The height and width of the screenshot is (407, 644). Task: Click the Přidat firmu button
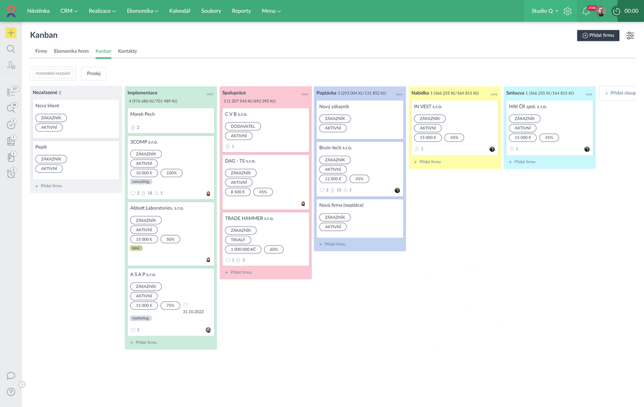click(598, 35)
